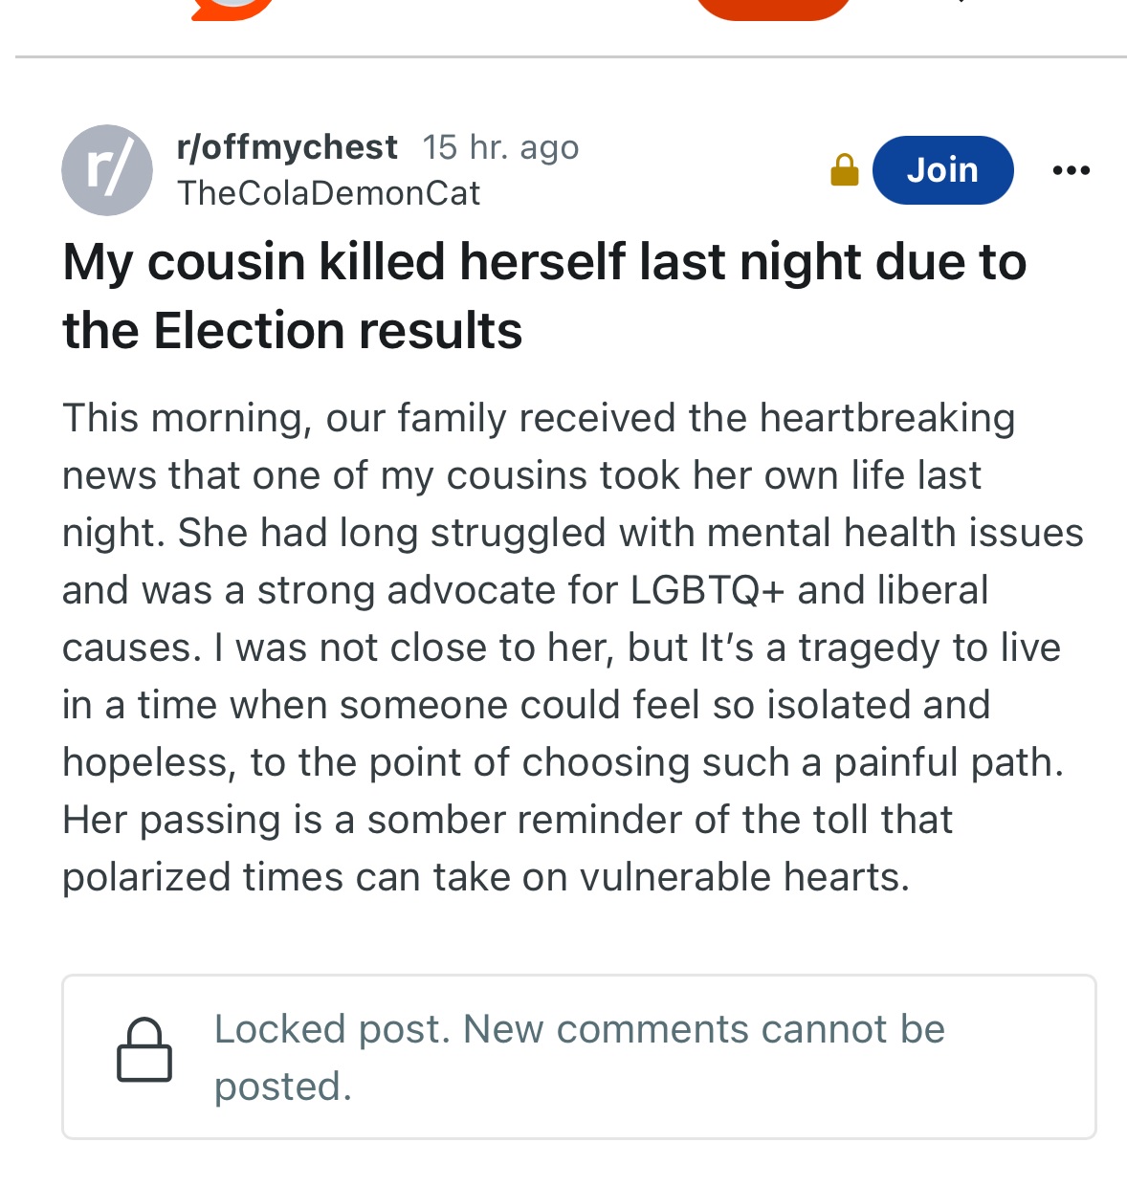The width and height of the screenshot is (1127, 1186).
Task: Open the r/offmychest subreddit link
Action: click(287, 147)
